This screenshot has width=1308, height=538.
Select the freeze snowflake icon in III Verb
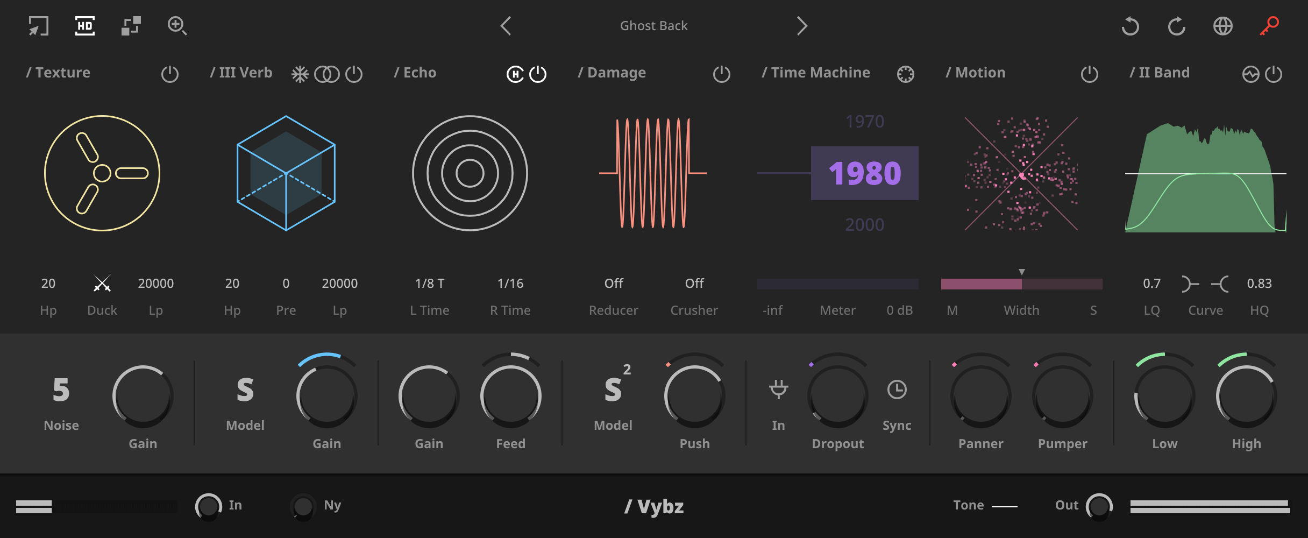pos(300,73)
